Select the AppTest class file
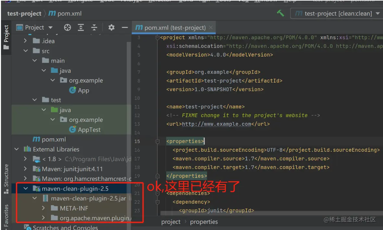The width and height of the screenshot is (383, 230). (x=85, y=130)
